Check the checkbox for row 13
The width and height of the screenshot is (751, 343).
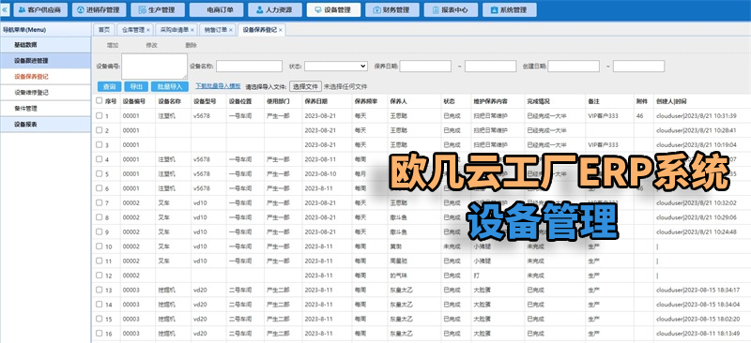100,290
